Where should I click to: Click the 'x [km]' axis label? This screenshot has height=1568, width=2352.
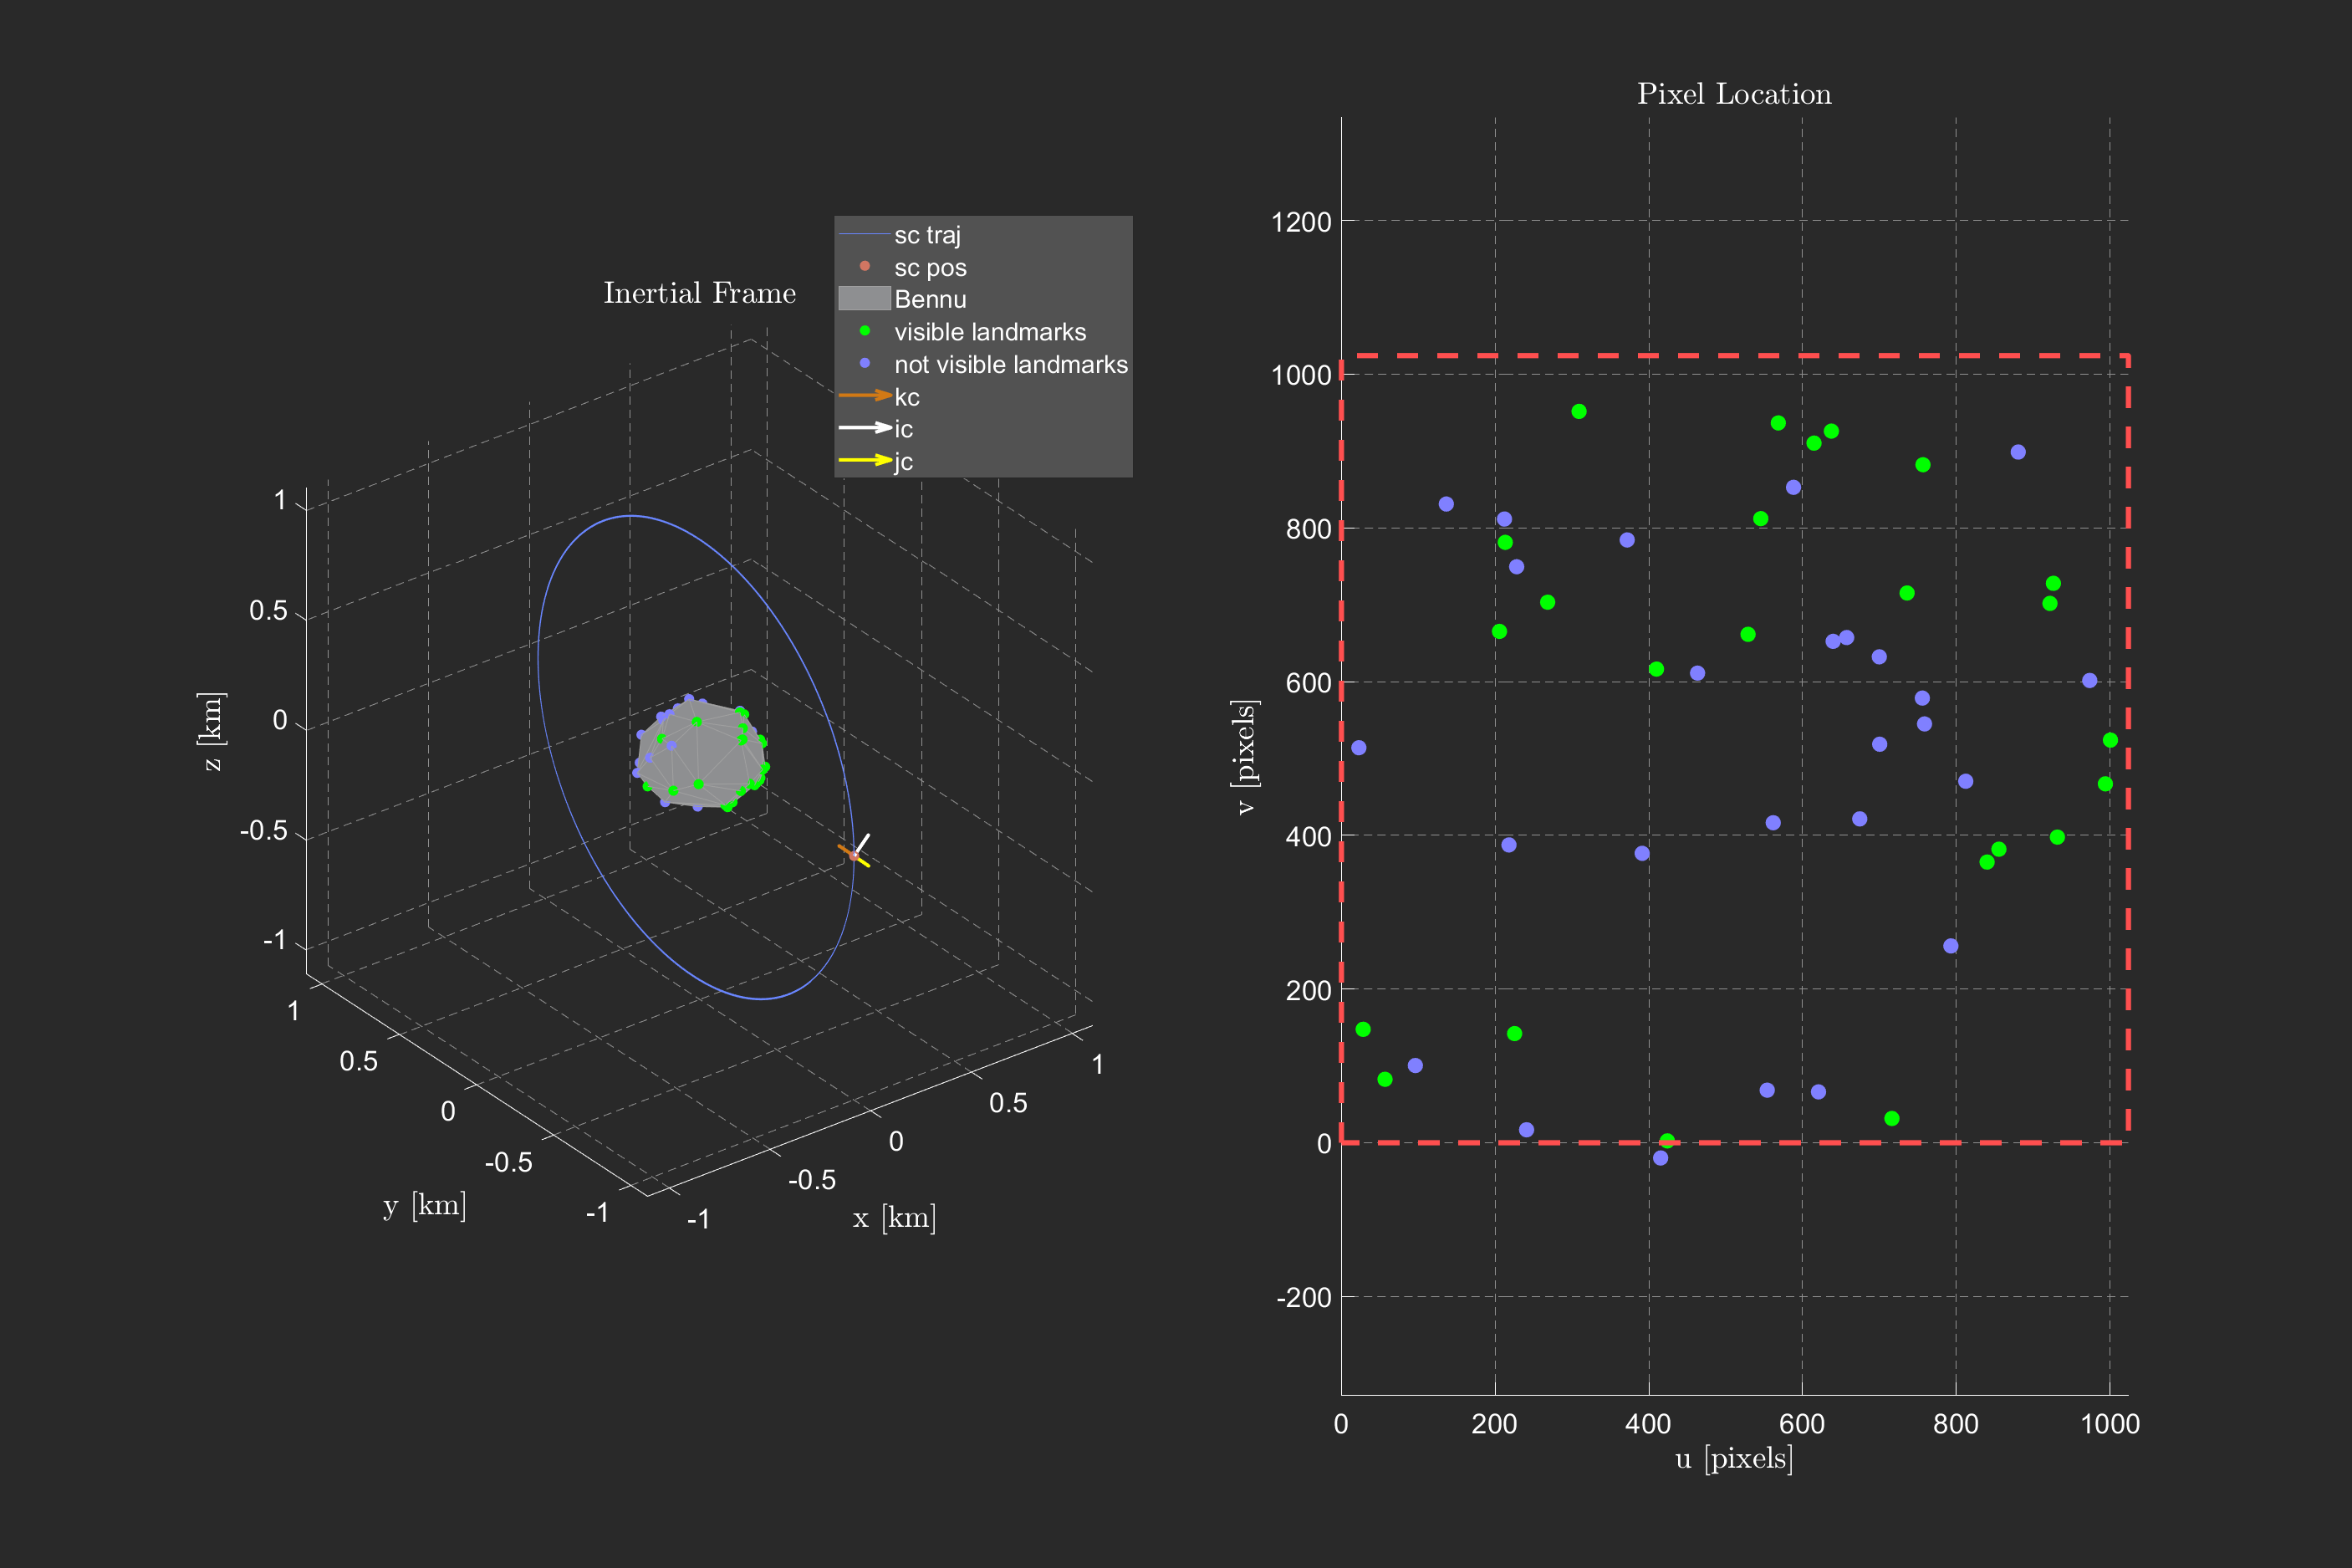pyautogui.click(x=895, y=1218)
